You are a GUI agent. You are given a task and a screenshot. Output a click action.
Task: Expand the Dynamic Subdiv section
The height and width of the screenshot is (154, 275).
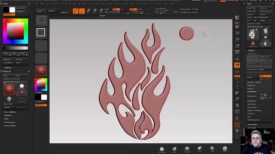[x=254, y=82]
